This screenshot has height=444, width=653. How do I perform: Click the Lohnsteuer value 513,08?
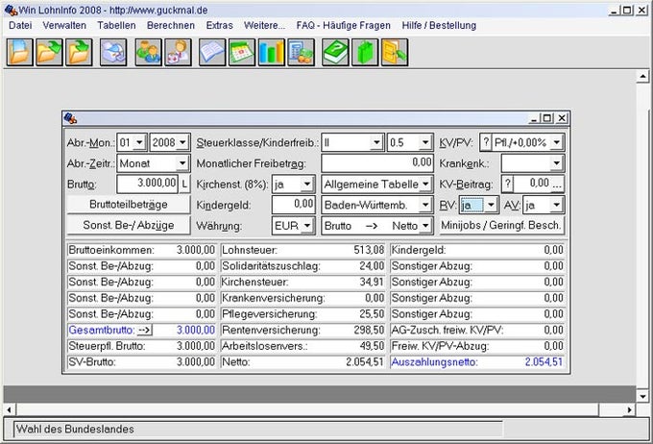pyautogui.click(x=369, y=250)
